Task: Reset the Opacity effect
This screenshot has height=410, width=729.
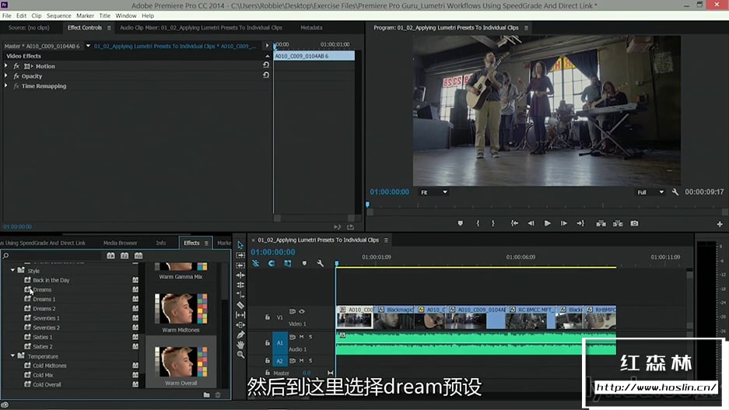Action: pos(266,75)
